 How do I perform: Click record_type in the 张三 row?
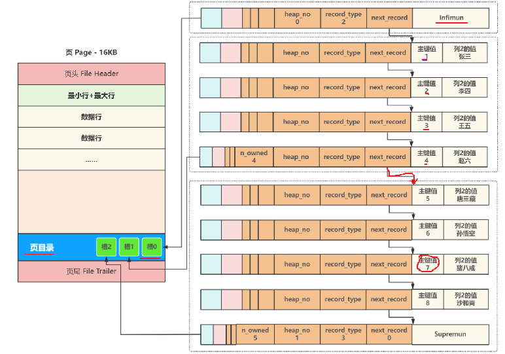click(x=342, y=53)
